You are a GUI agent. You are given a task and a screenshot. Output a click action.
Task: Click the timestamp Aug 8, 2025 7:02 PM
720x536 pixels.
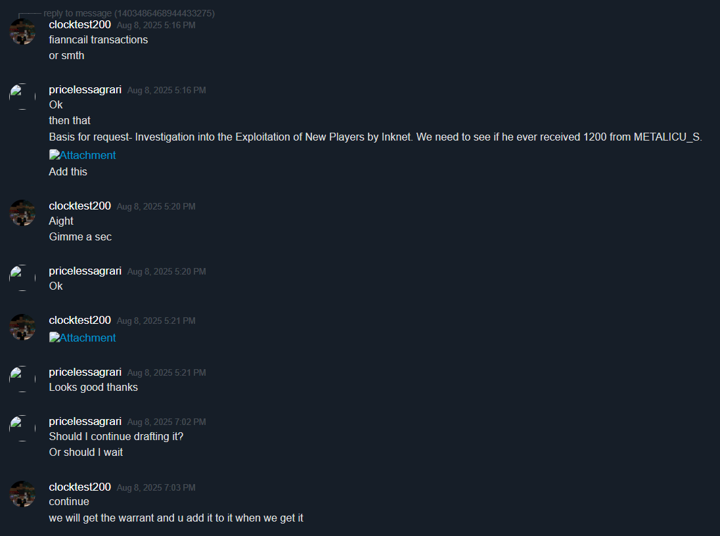(166, 422)
